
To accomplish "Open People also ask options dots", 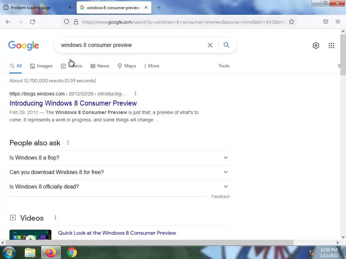I will [x=68, y=143].
